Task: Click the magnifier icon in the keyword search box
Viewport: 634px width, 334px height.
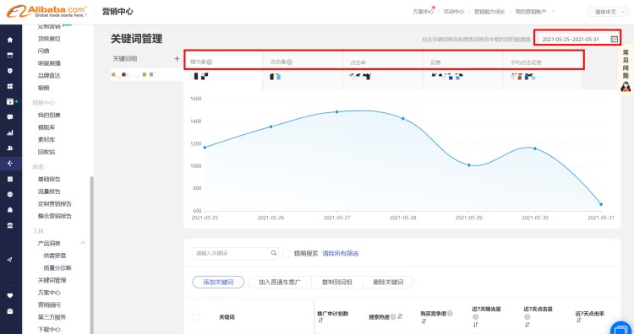Action: click(274, 253)
